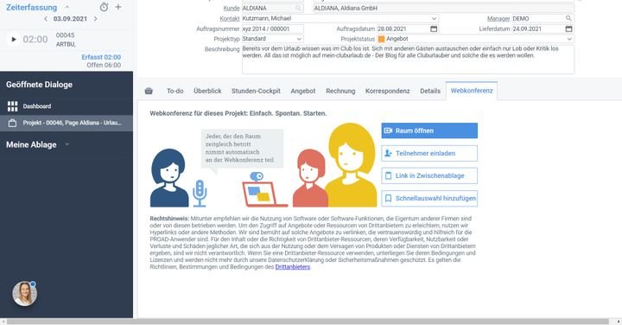Search Kunde ALDIANA with magnifier icon
The height and width of the screenshot is (325, 622).
coord(298,8)
